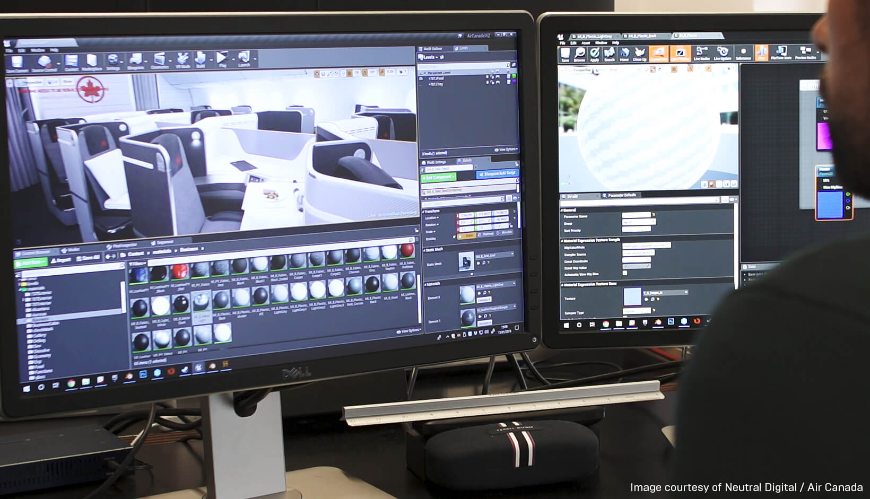
Task: Open Window menu in the level editor
Action: [x=37, y=50]
